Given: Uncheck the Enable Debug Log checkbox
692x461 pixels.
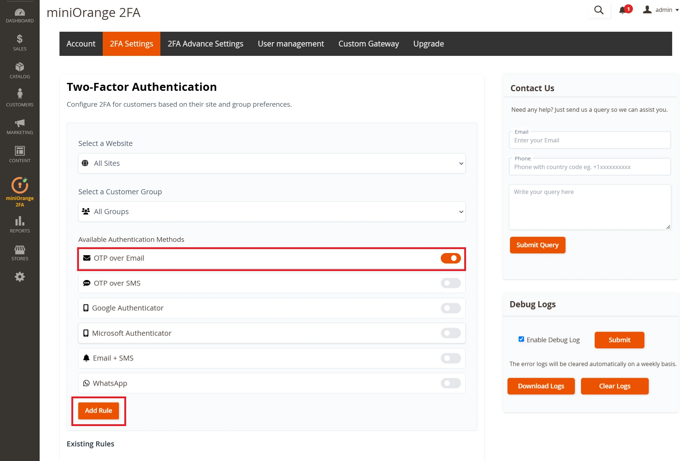Looking at the screenshot, I should pyautogui.click(x=521, y=339).
